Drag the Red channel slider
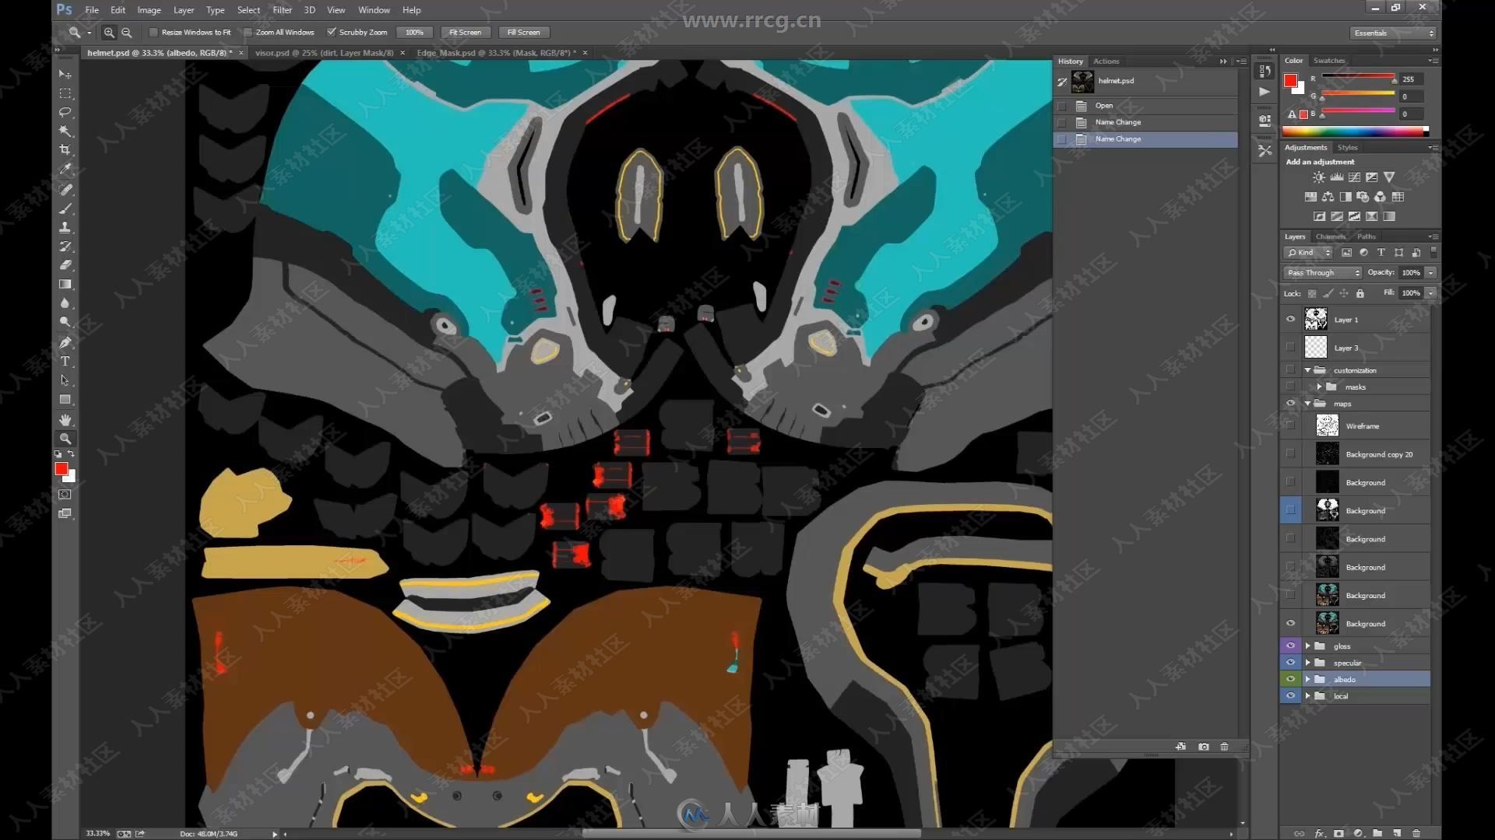Image resolution: width=1495 pixels, height=840 pixels. coord(1391,81)
